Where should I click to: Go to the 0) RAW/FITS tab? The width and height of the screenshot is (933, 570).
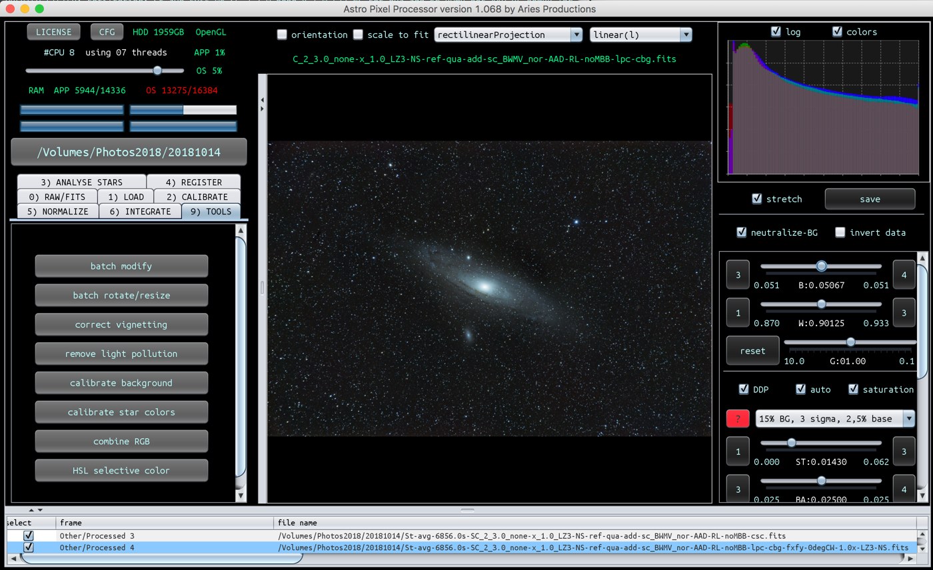(57, 196)
